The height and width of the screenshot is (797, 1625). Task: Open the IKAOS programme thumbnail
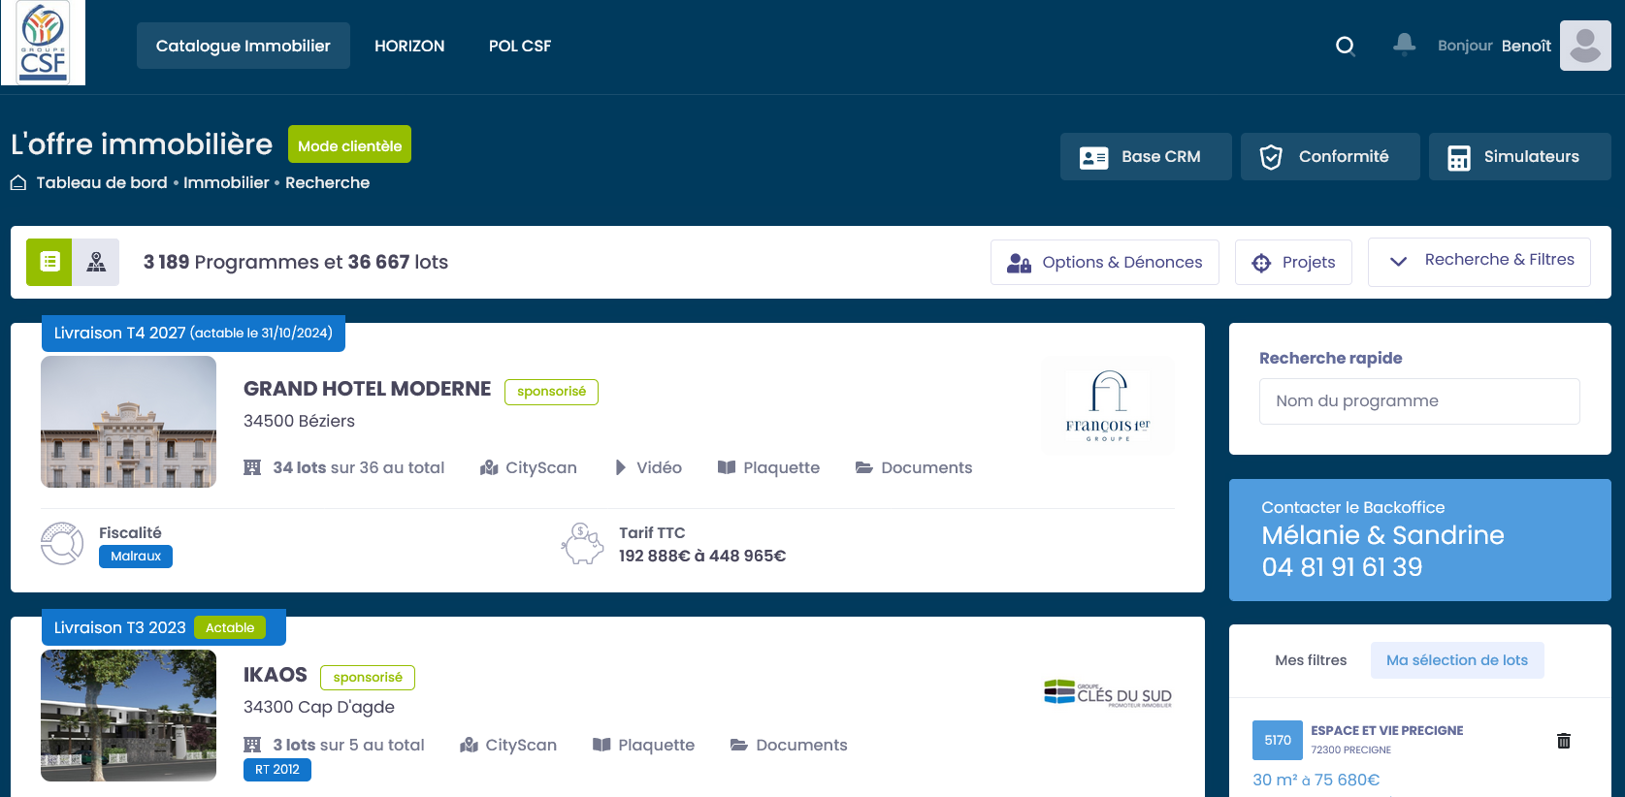[128, 716]
